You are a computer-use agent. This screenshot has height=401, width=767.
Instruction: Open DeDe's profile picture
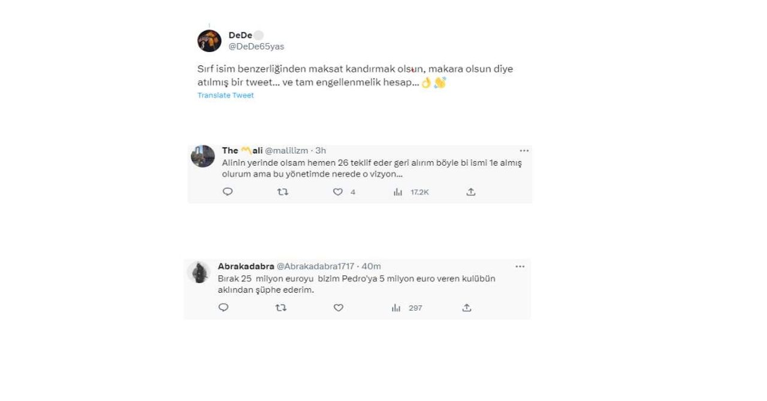pos(209,41)
